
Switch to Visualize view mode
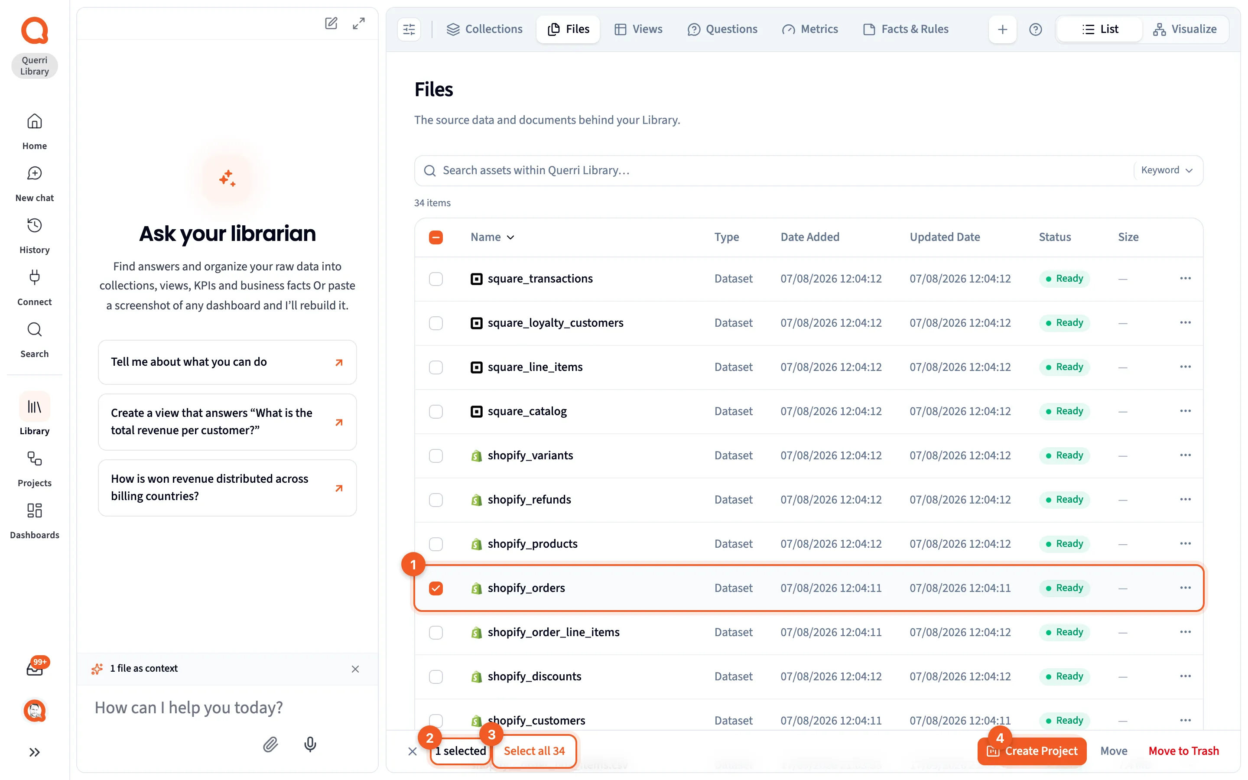pos(1185,29)
